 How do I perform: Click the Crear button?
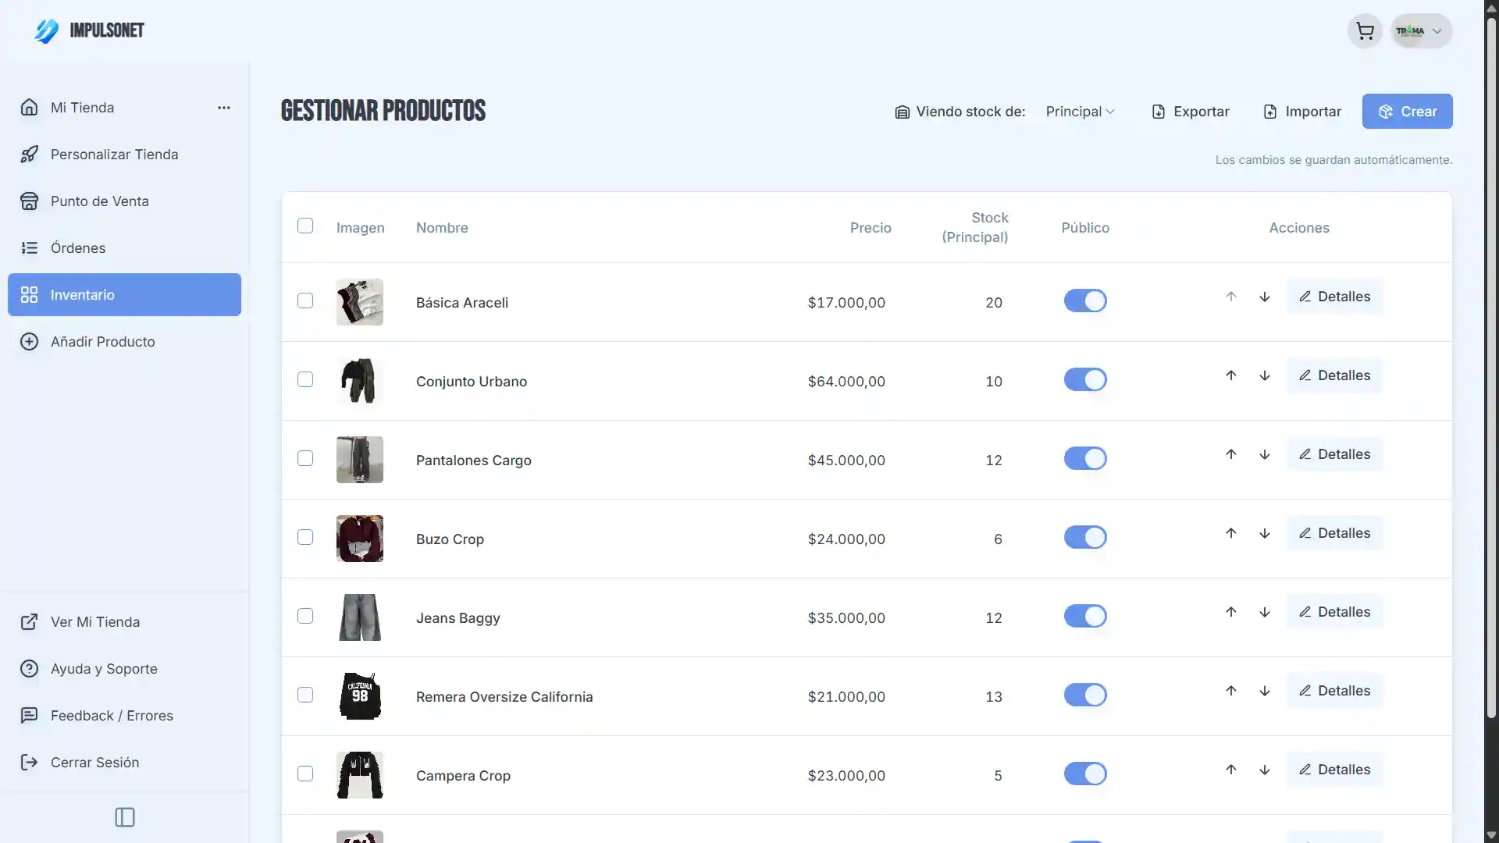pyautogui.click(x=1407, y=112)
